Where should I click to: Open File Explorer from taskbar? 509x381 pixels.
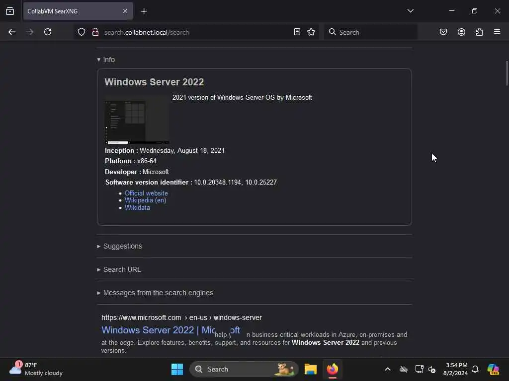[x=310, y=369]
